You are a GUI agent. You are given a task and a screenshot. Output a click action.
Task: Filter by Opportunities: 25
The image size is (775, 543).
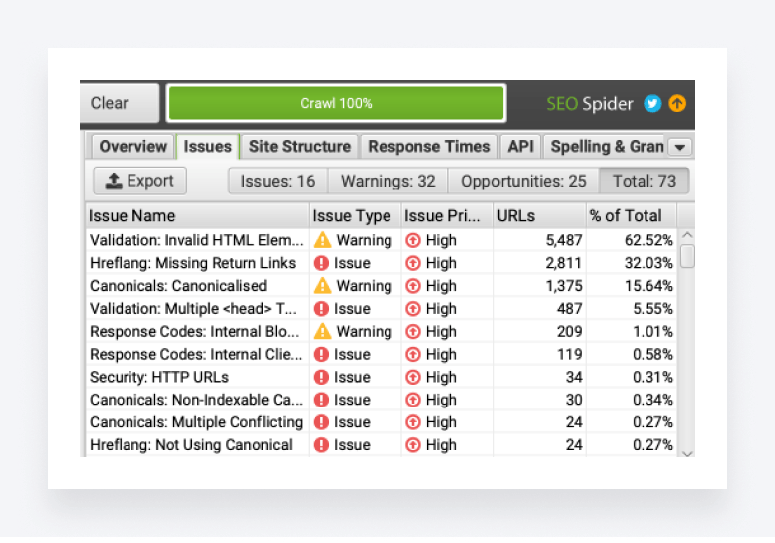coord(523,181)
